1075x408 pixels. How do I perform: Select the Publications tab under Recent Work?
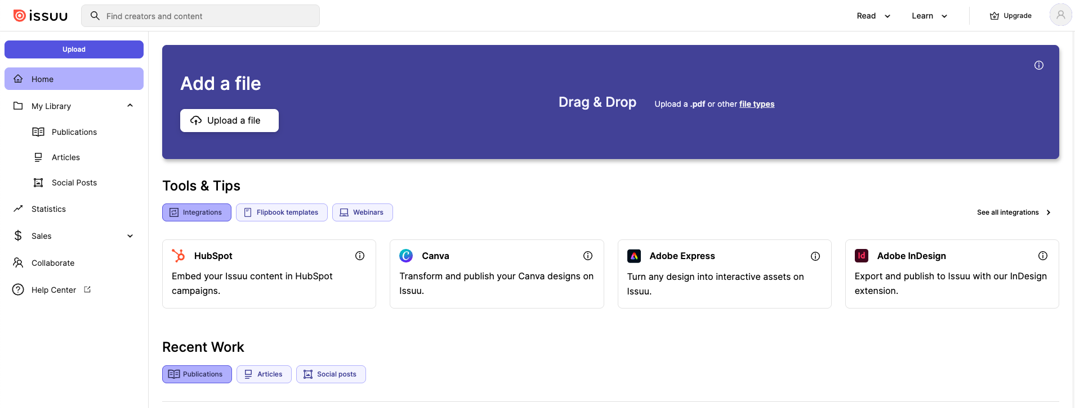click(x=197, y=374)
